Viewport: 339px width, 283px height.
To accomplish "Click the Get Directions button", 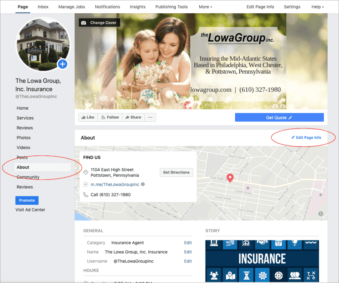I will coord(176,172).
